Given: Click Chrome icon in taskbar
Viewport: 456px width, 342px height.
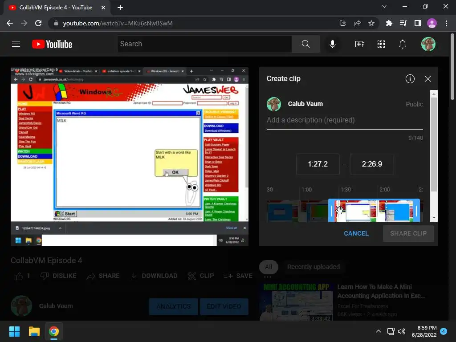Looking at the screenshot, I should [54, 331].
